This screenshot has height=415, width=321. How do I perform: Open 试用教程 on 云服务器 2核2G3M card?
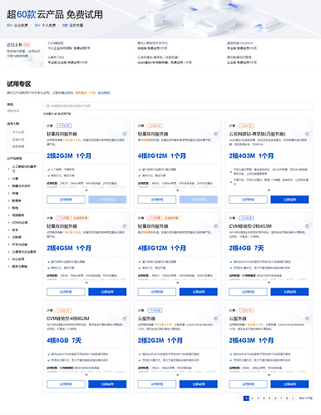[157, 384]
